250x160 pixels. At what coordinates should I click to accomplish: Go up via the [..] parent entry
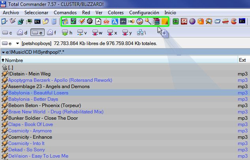tap(125, 68)
